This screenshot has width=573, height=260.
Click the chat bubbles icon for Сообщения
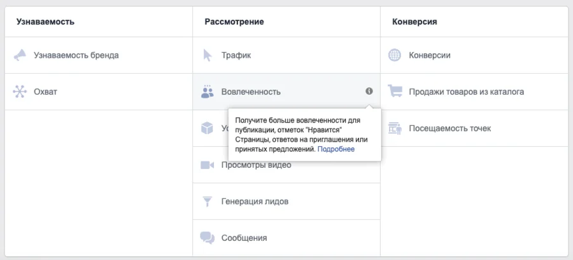(207, 238)
